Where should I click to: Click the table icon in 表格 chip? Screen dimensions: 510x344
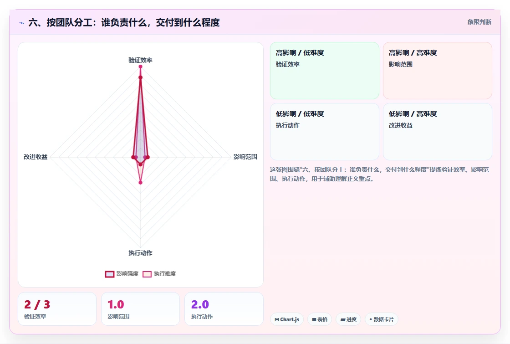tap(314, 319)
